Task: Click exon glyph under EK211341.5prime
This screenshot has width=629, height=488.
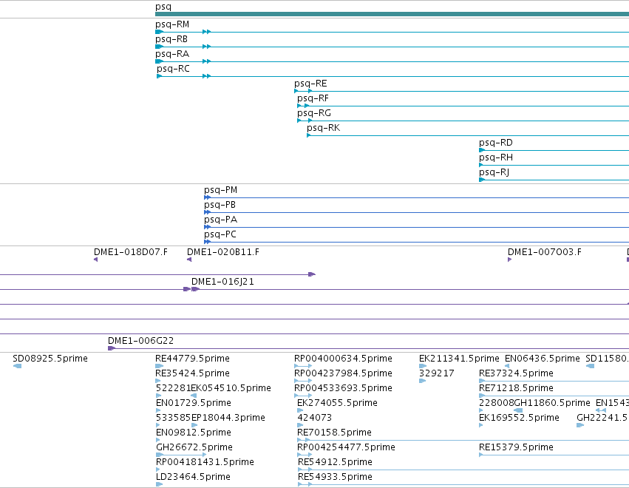Action: (423, 366)
